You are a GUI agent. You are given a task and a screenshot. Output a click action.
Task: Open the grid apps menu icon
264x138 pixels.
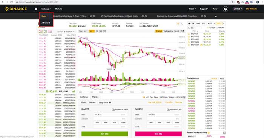tap(36, 9)
